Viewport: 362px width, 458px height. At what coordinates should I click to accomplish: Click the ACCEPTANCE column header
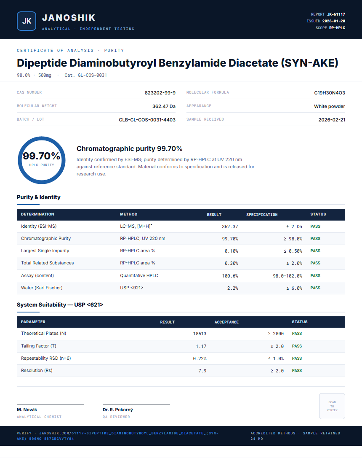[x=226, y=322]
